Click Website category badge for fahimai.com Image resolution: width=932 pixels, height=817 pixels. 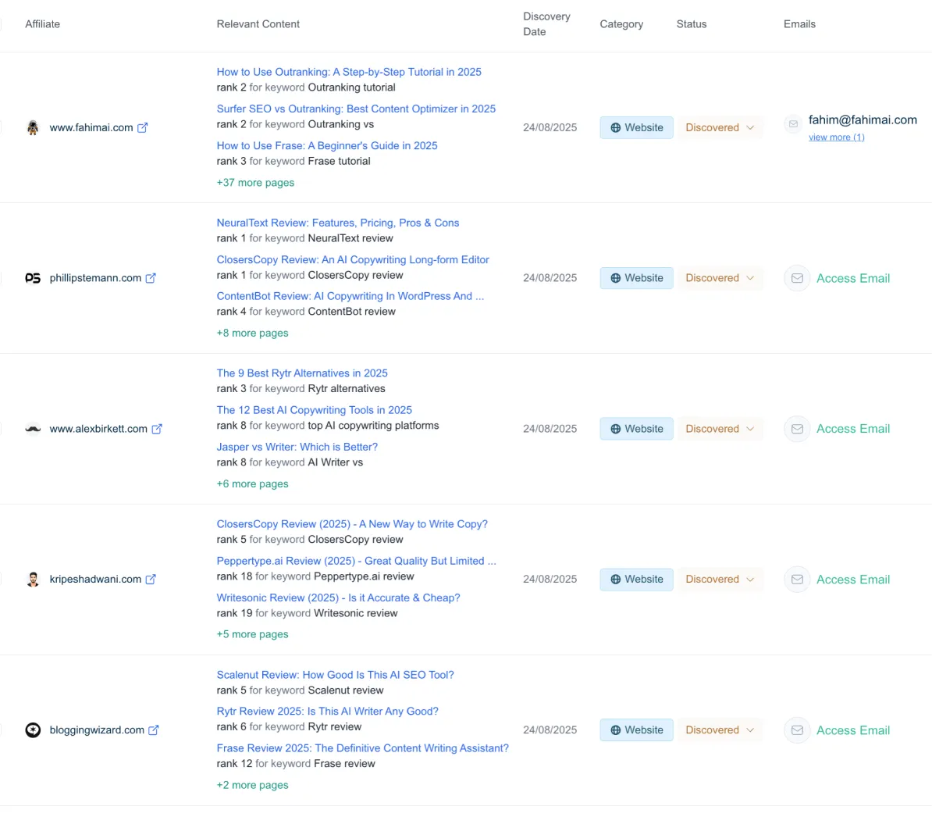pos(637,127)
